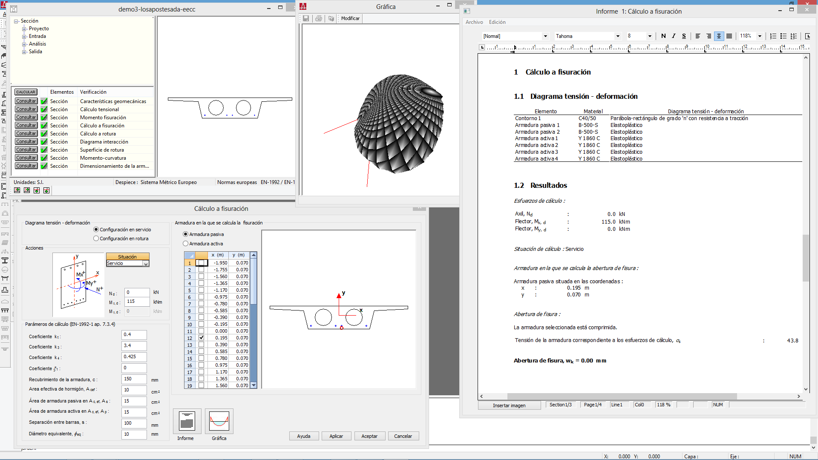Expand the Proyecto tree node

tap(24, 29)
